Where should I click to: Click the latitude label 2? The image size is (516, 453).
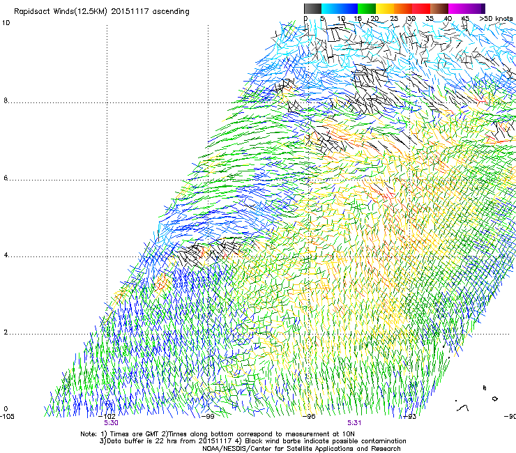[x=6, y=332]
